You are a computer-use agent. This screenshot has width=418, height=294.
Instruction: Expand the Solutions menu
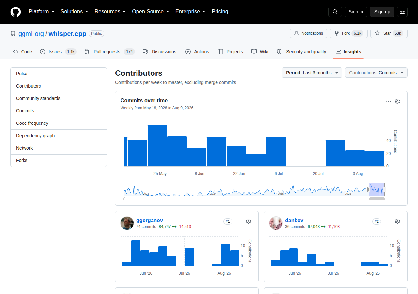pos(74,12)
